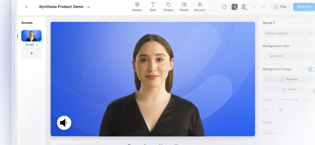Image resolution: width=315 pixels, height=145 pixels.
Task: Open the Media library
Action: point(184,7)
